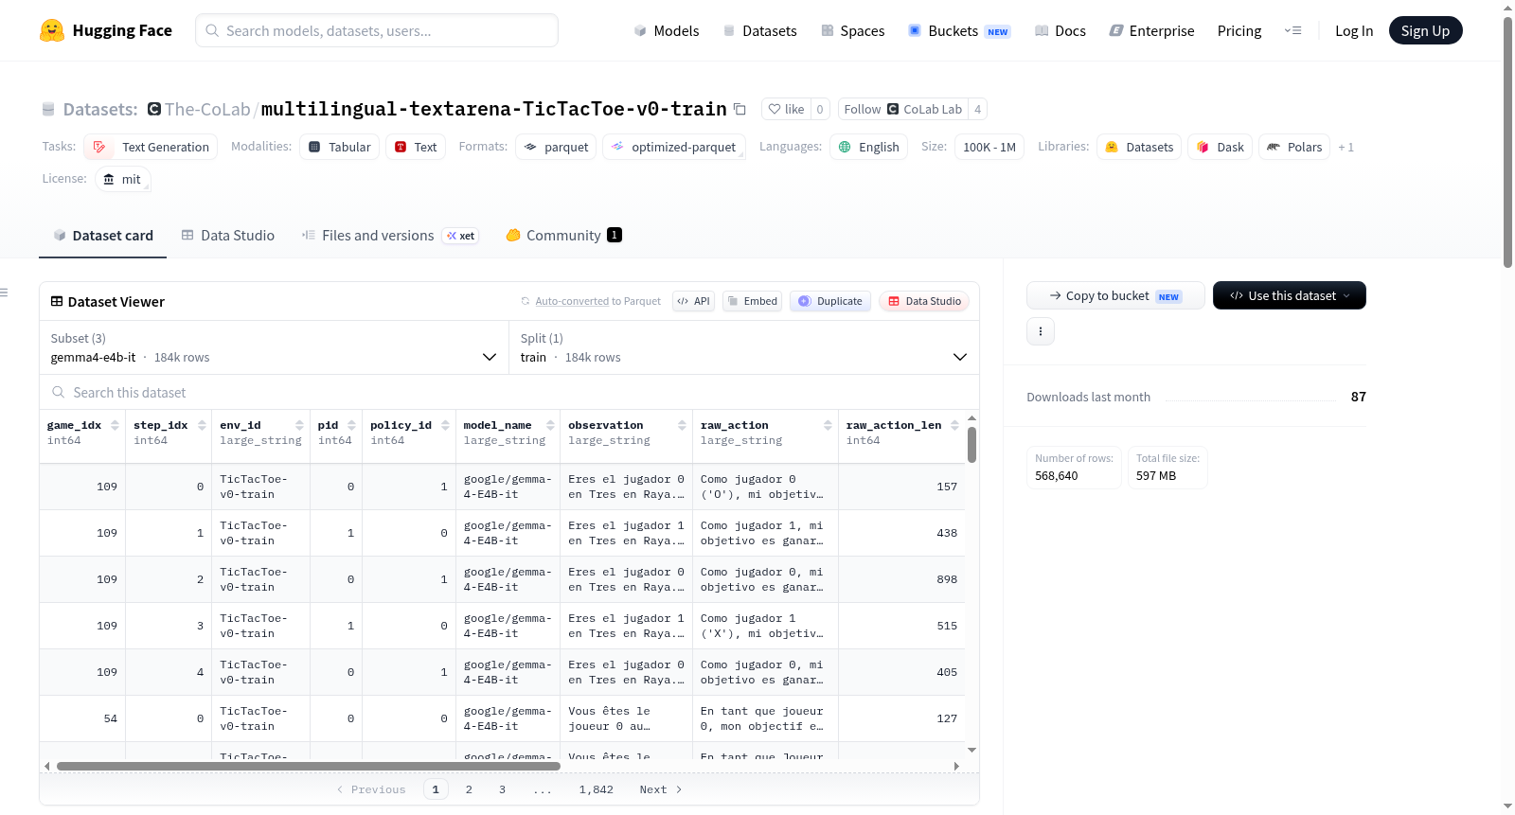Sort by the pid column
1515x815 pixels.
352,426
